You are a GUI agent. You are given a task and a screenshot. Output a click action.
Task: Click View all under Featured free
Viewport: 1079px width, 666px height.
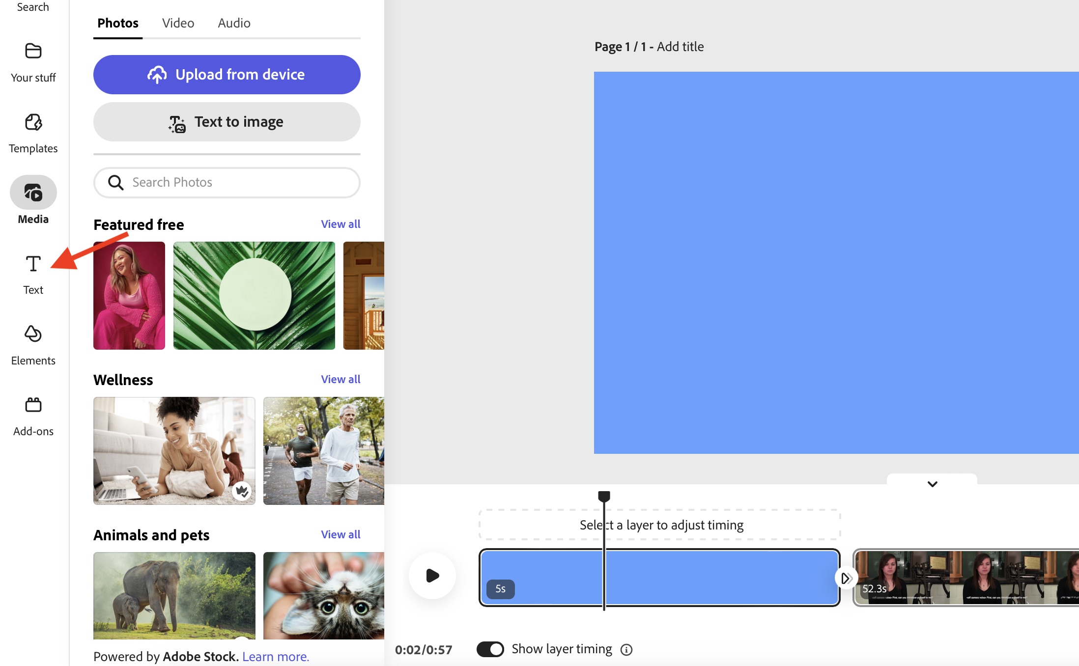click(x=340, y=223)
